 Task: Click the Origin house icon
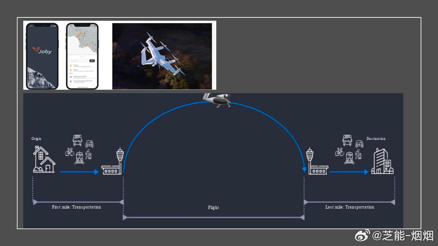tap(44, 159)
